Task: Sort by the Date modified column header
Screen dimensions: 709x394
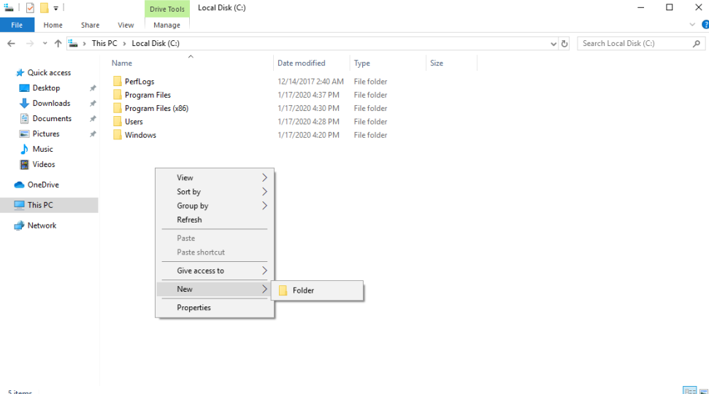Action: click(301, 63)
